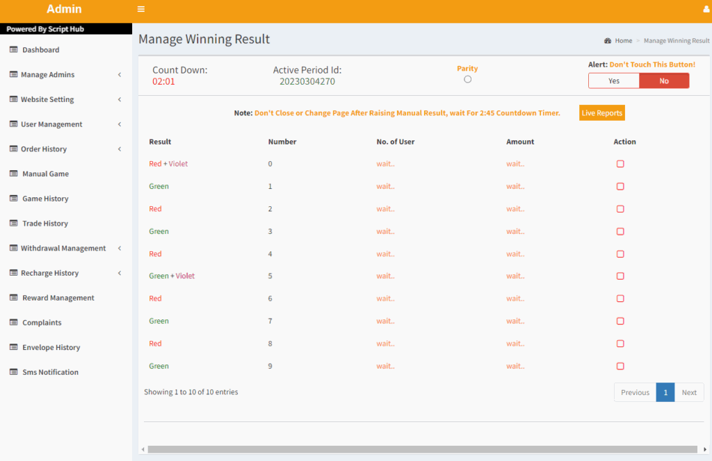
Task: Check the action box for number 0
Action: [620, 164]
